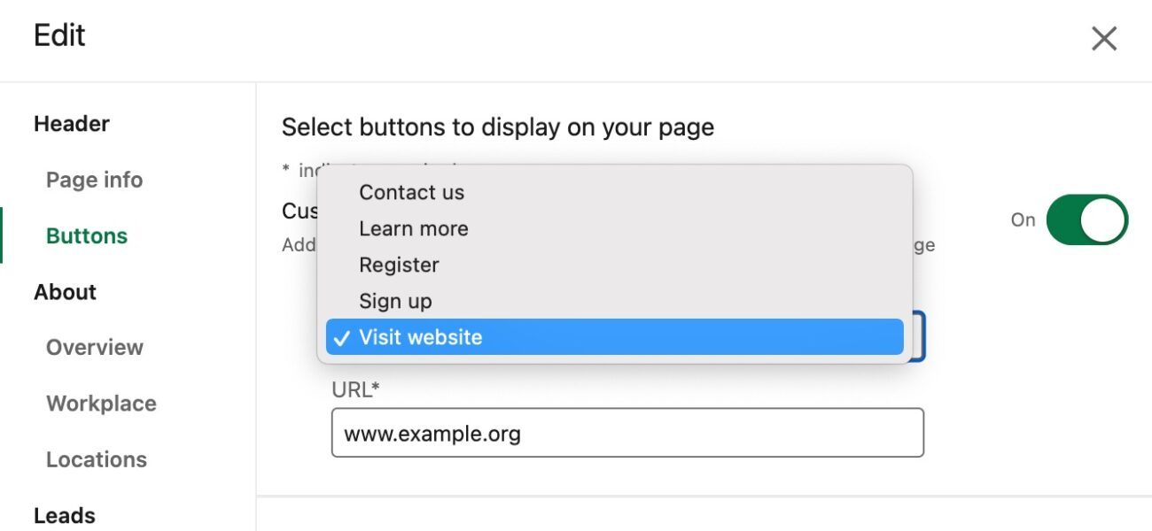This screenshot has width=1152, height=531.
Task: Turn off the custom button toggle
Action: click(x=1087, y=219)
